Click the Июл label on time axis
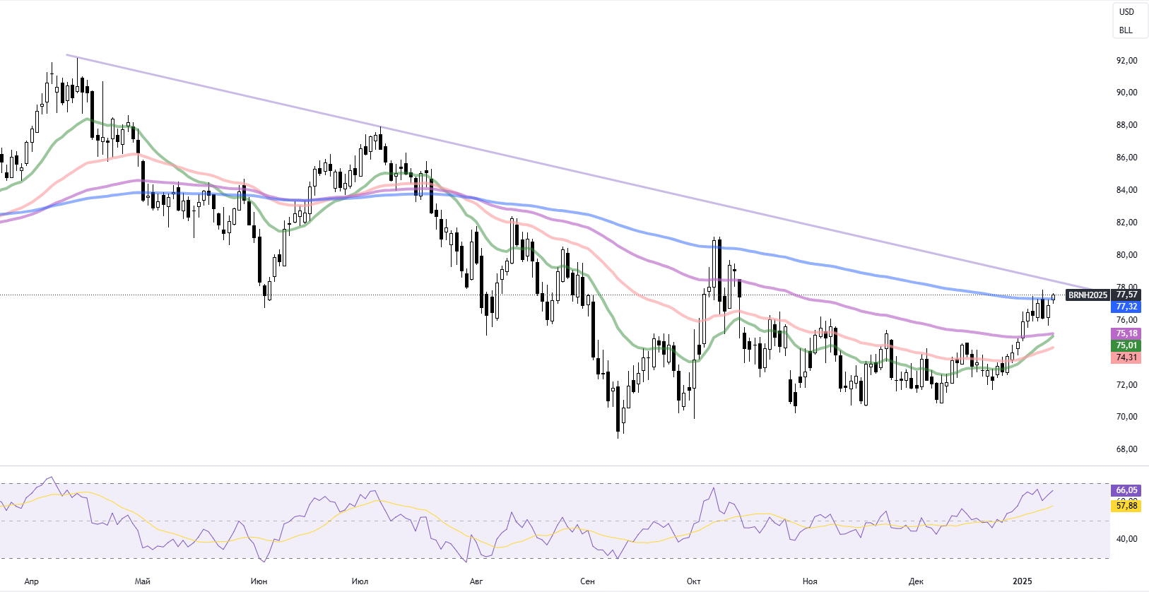This screenshot has width=1149, height=592. pos(360,581)
